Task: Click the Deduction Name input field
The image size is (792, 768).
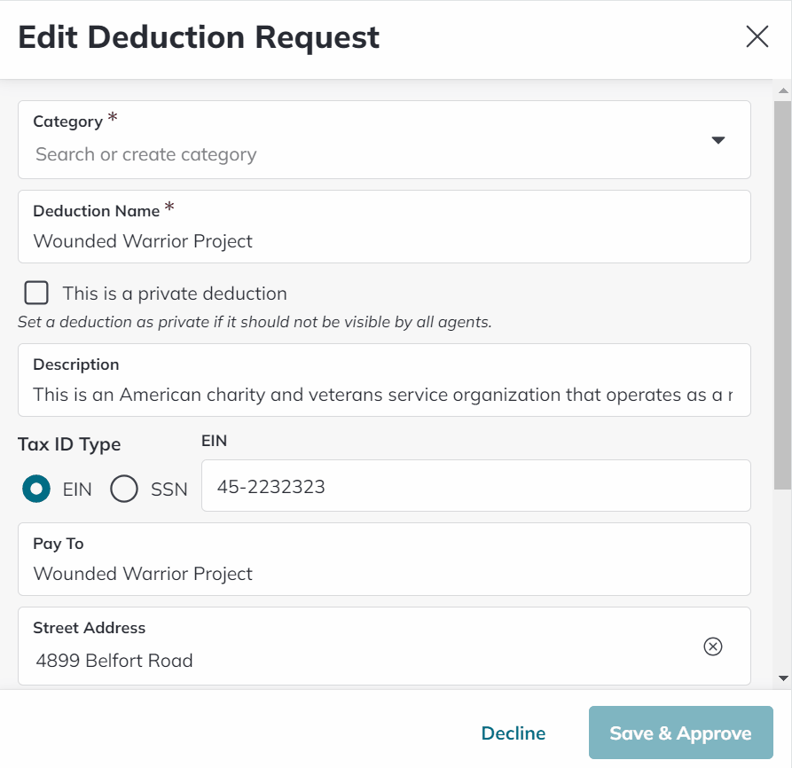Action: [355, 240]
